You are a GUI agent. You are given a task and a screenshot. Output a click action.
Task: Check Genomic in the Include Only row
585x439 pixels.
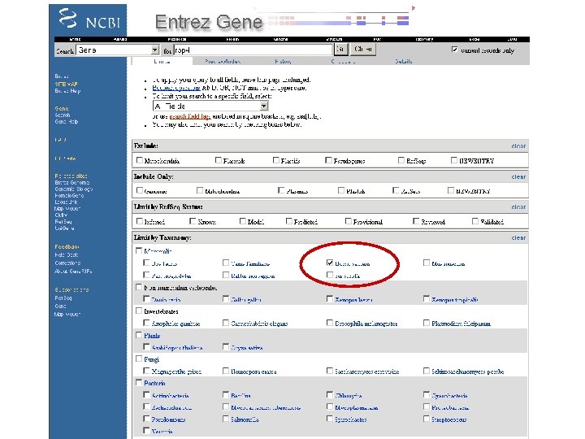pyautogui.click(x=140, y=190)
